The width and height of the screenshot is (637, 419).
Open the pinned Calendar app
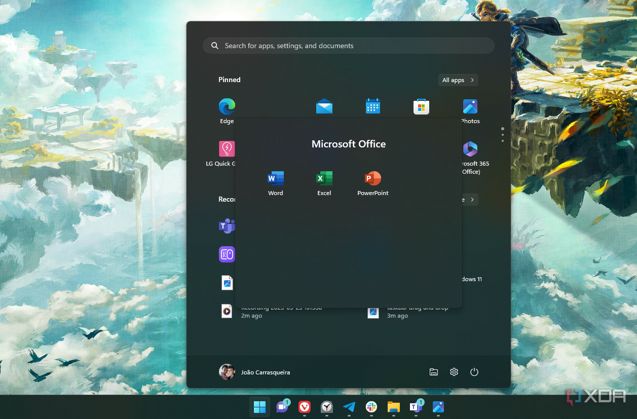tap(373, 106)
